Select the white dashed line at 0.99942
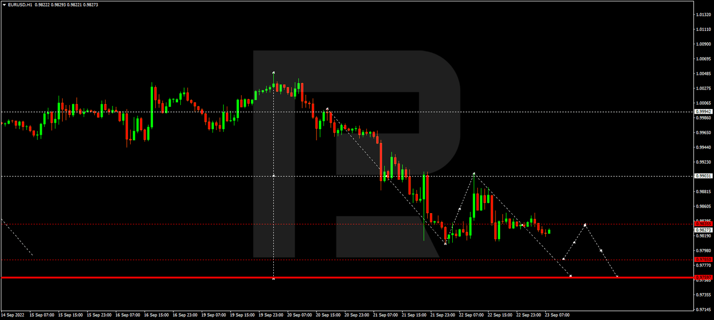Image resolution: width=714 pixels, height=320 pixels. pyautogui.click(x=347, y=112)
